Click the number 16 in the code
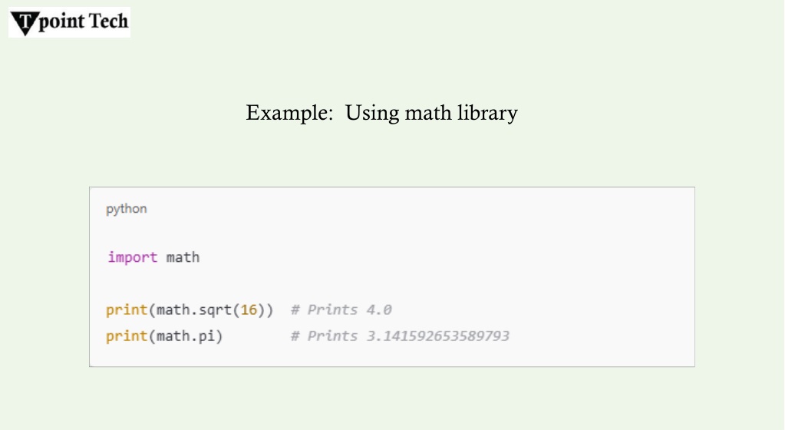 click(x=249, y=309)
